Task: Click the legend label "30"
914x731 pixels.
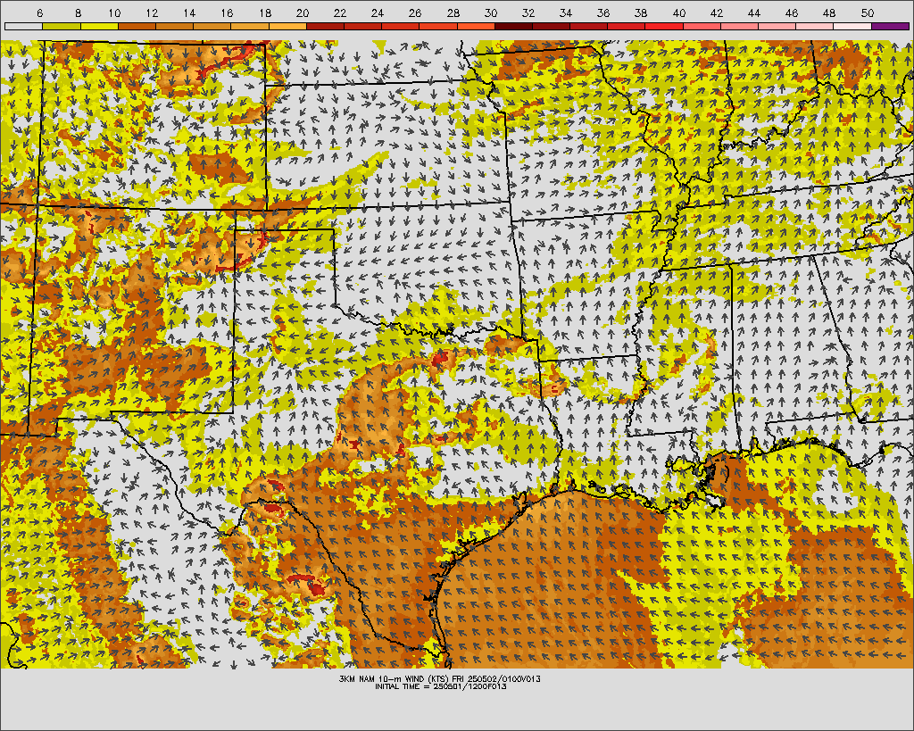Action: (491, 12)
